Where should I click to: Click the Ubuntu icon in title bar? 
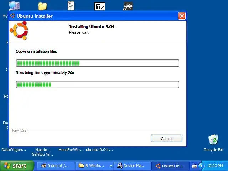pos(12,16)
